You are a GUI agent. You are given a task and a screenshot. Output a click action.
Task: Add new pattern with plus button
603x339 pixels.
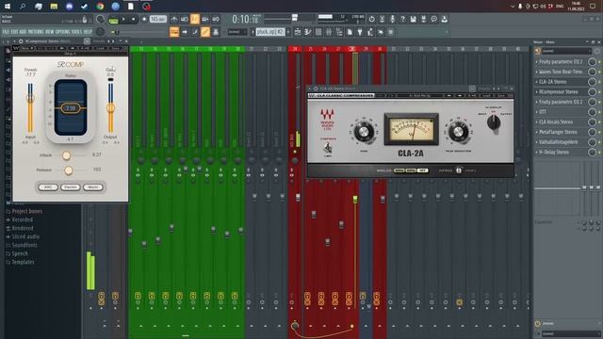coord(288,32)
